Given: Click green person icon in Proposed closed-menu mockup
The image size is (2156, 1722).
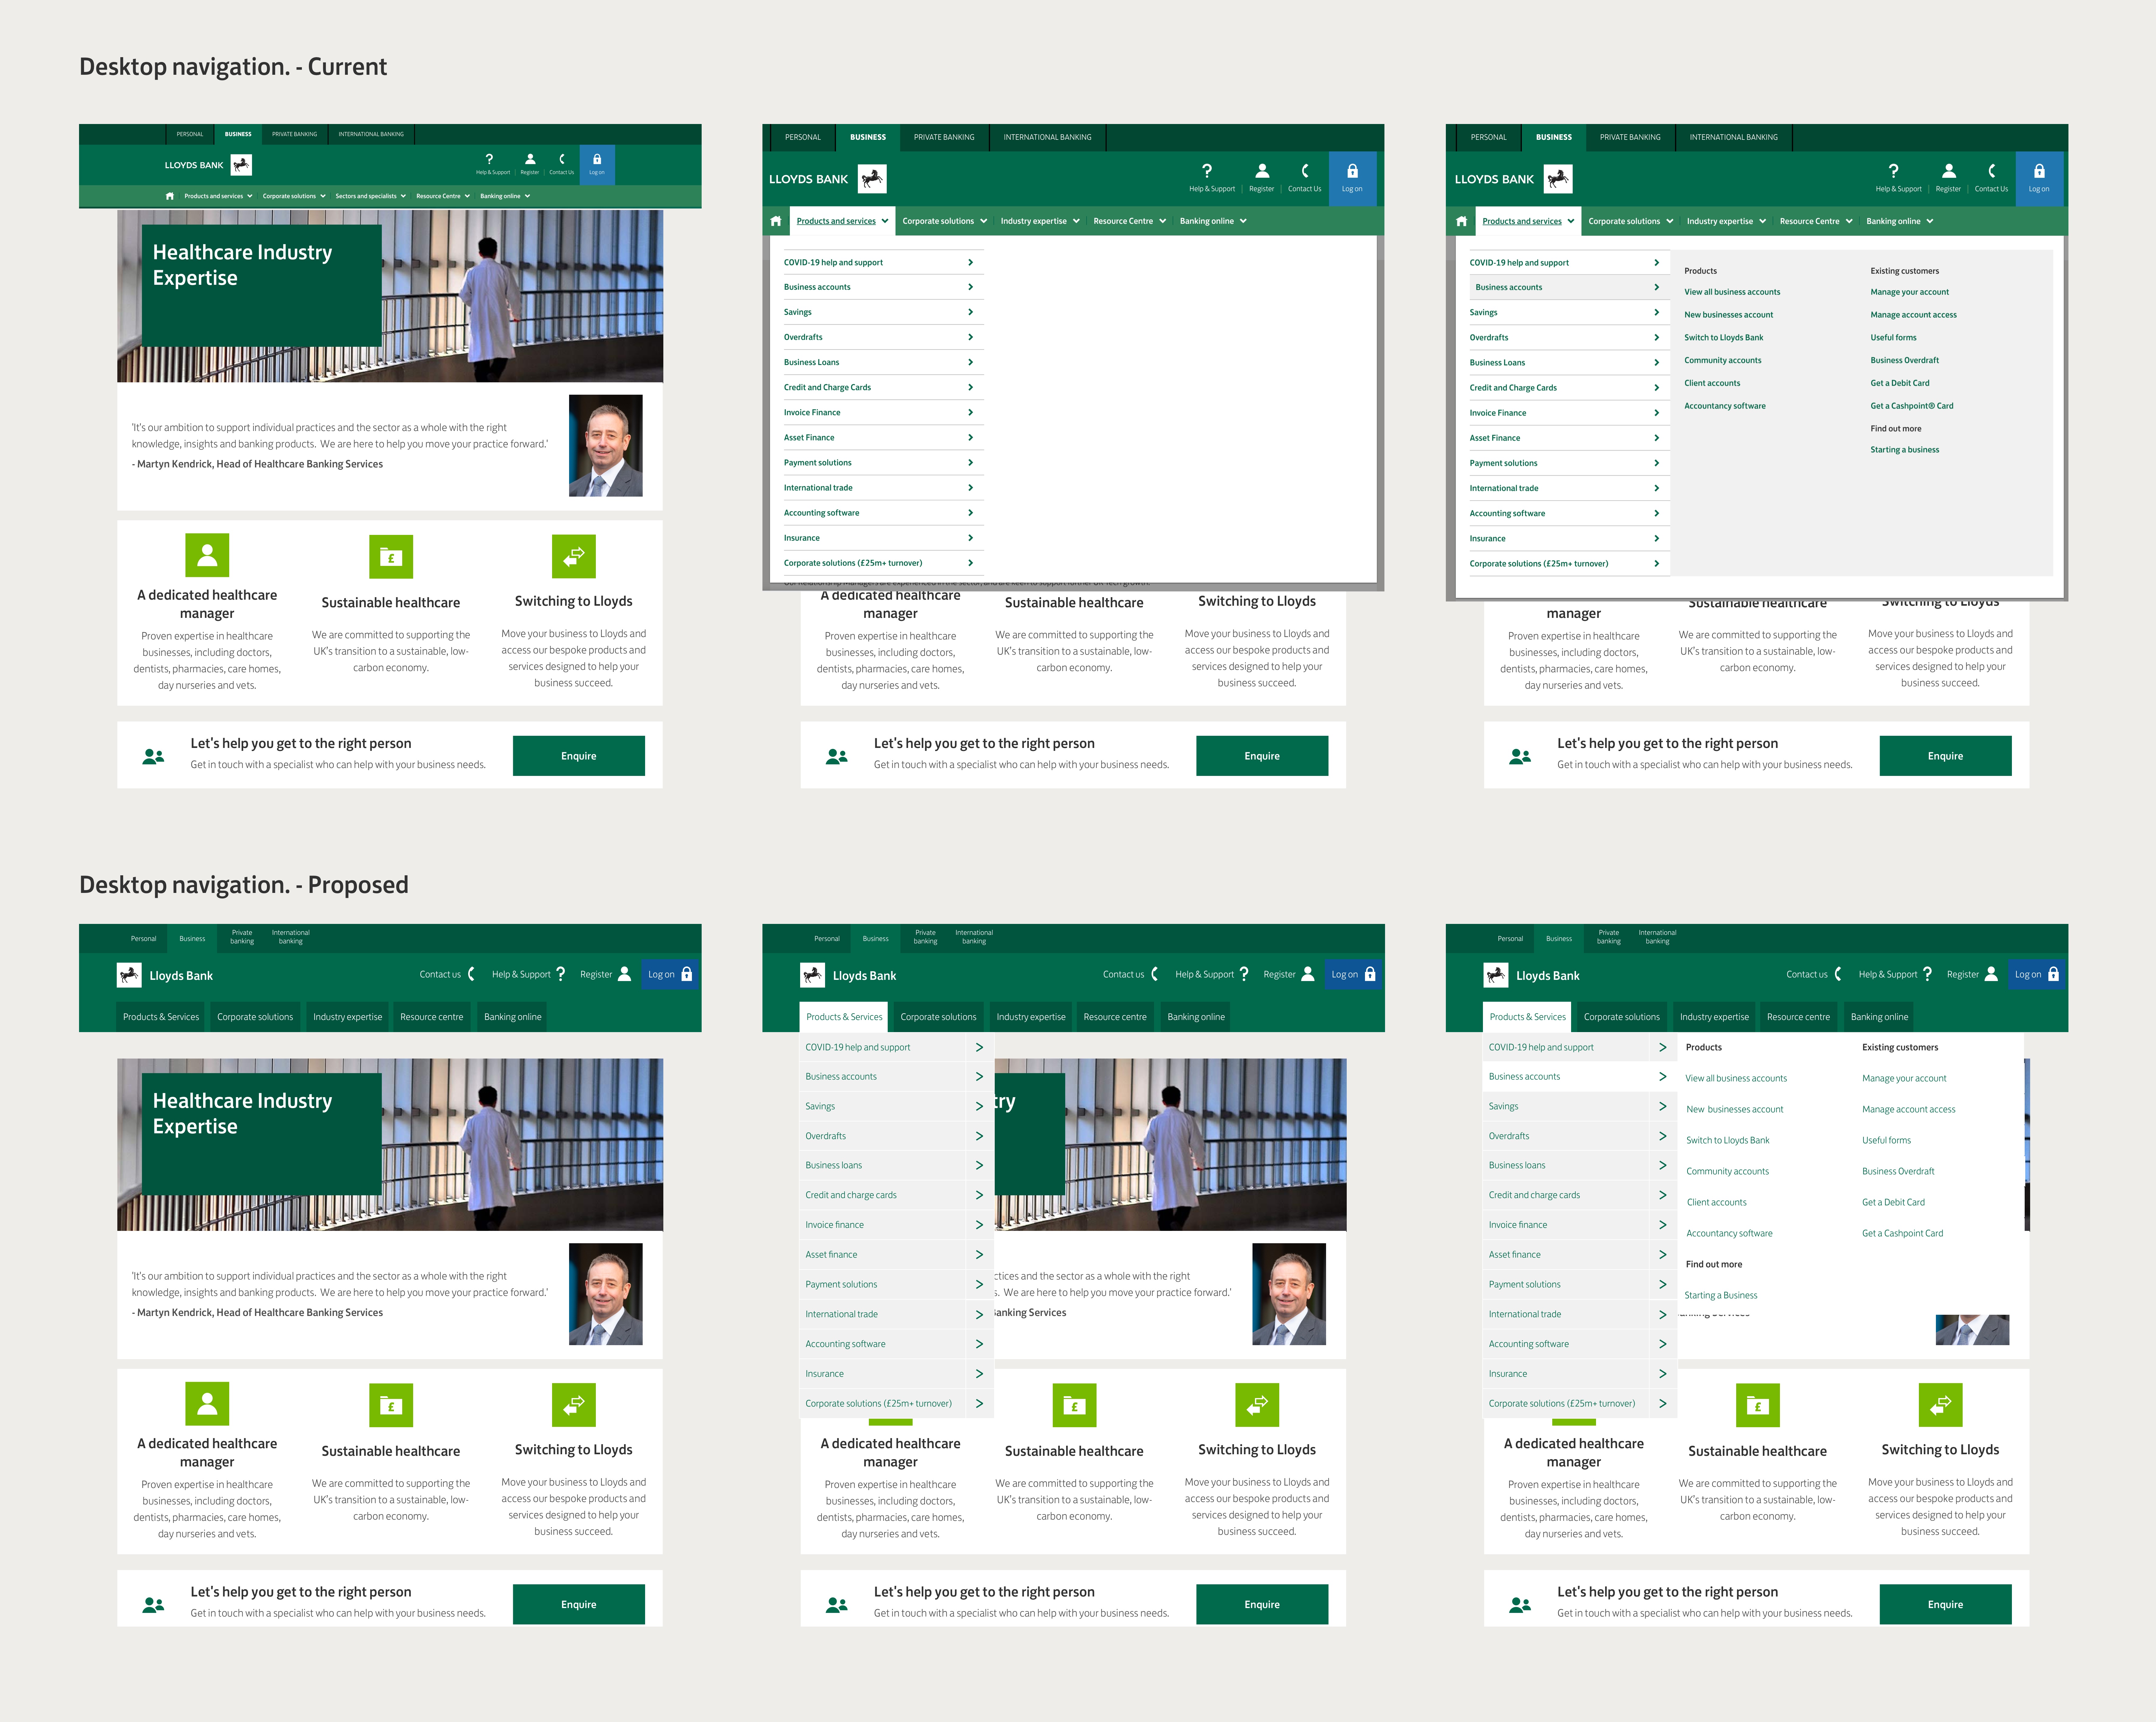Looking at the screenshot, I should (207, 1404).
